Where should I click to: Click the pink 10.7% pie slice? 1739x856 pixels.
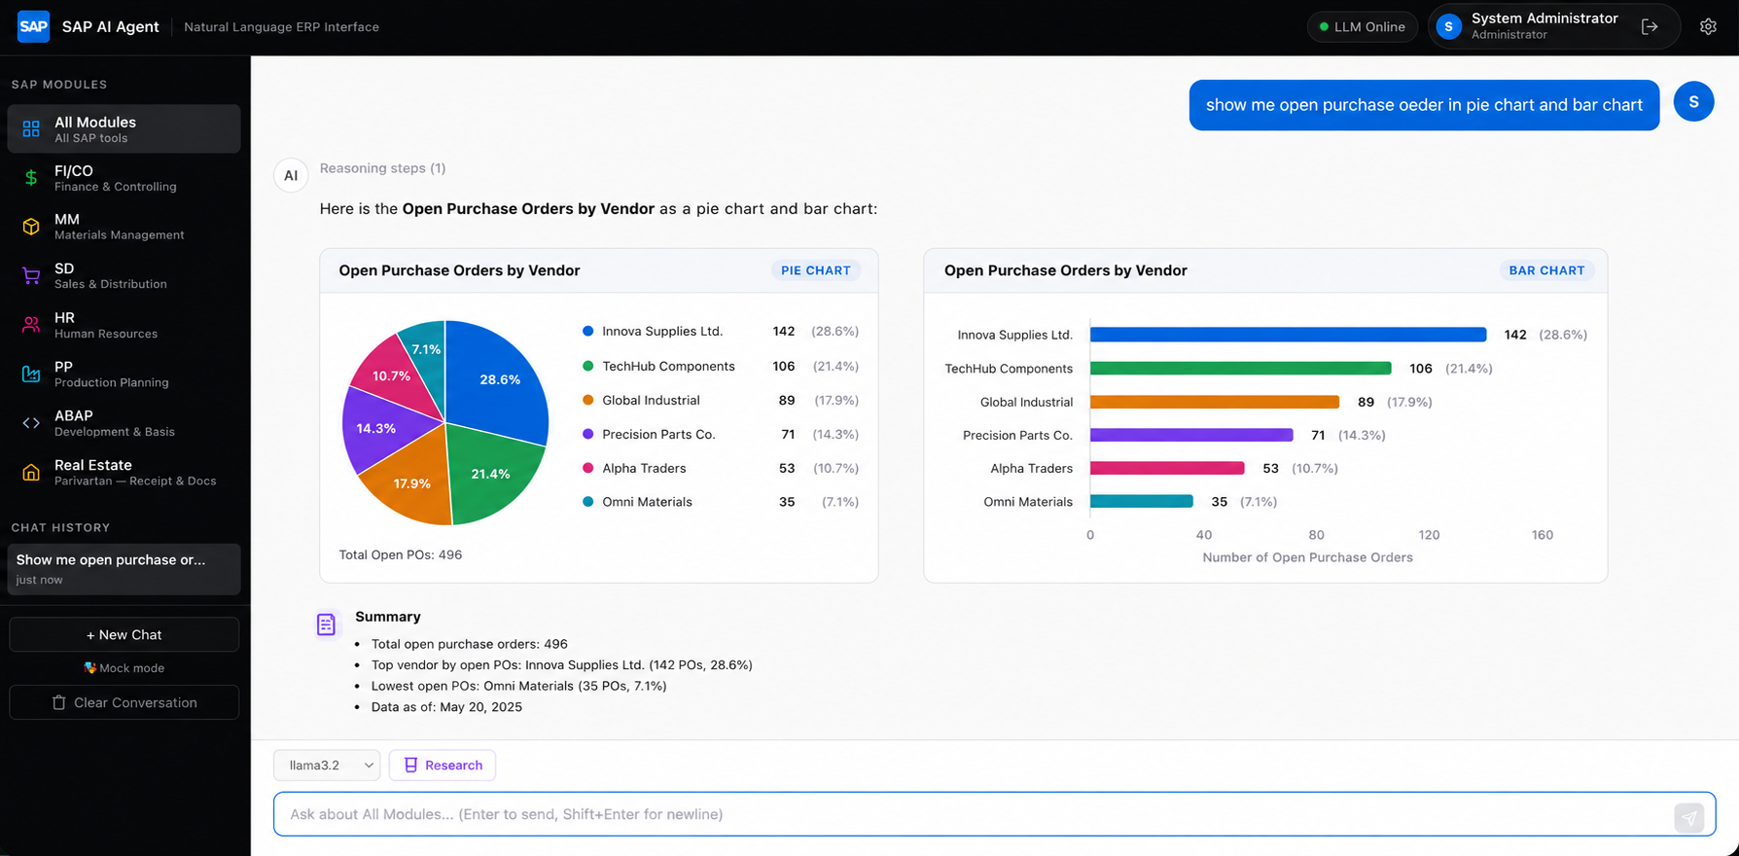(391, 376)
